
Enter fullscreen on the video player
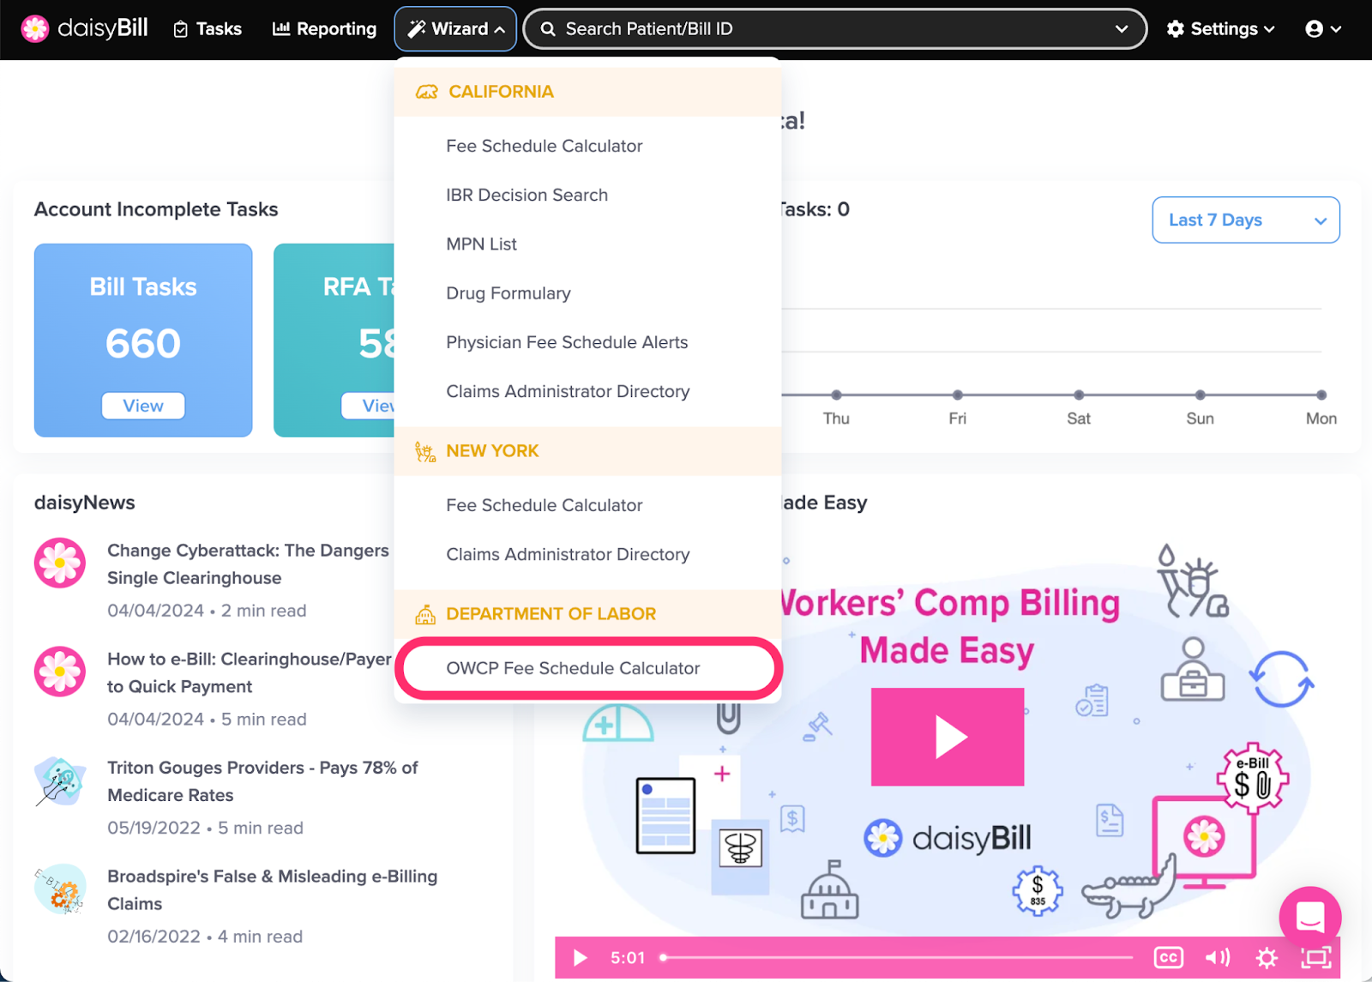tap(1315, 957)
